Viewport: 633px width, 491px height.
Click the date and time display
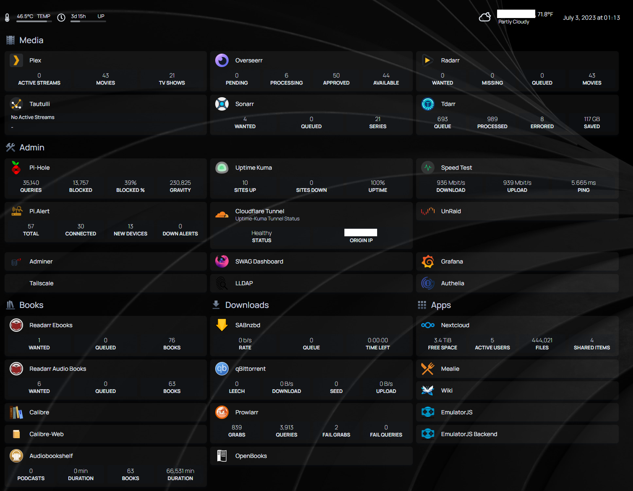pos(591,18)
